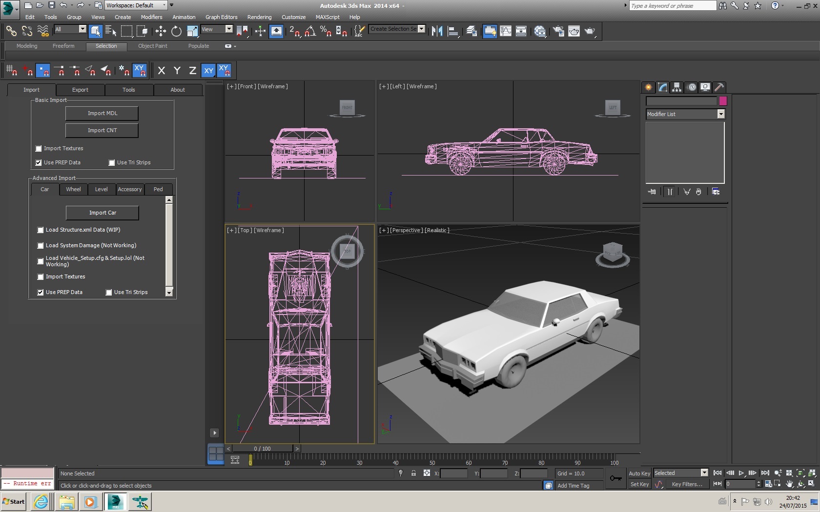The width and height of the screenshot is (820, 512).
Task: Toggle the Angle Snap icon
Action: point(310,31)
